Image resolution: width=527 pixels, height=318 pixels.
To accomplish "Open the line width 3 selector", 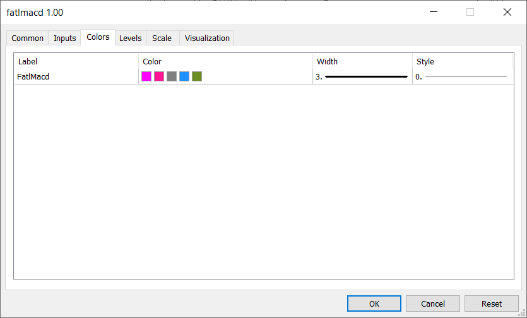I will [x=362, y=76].
